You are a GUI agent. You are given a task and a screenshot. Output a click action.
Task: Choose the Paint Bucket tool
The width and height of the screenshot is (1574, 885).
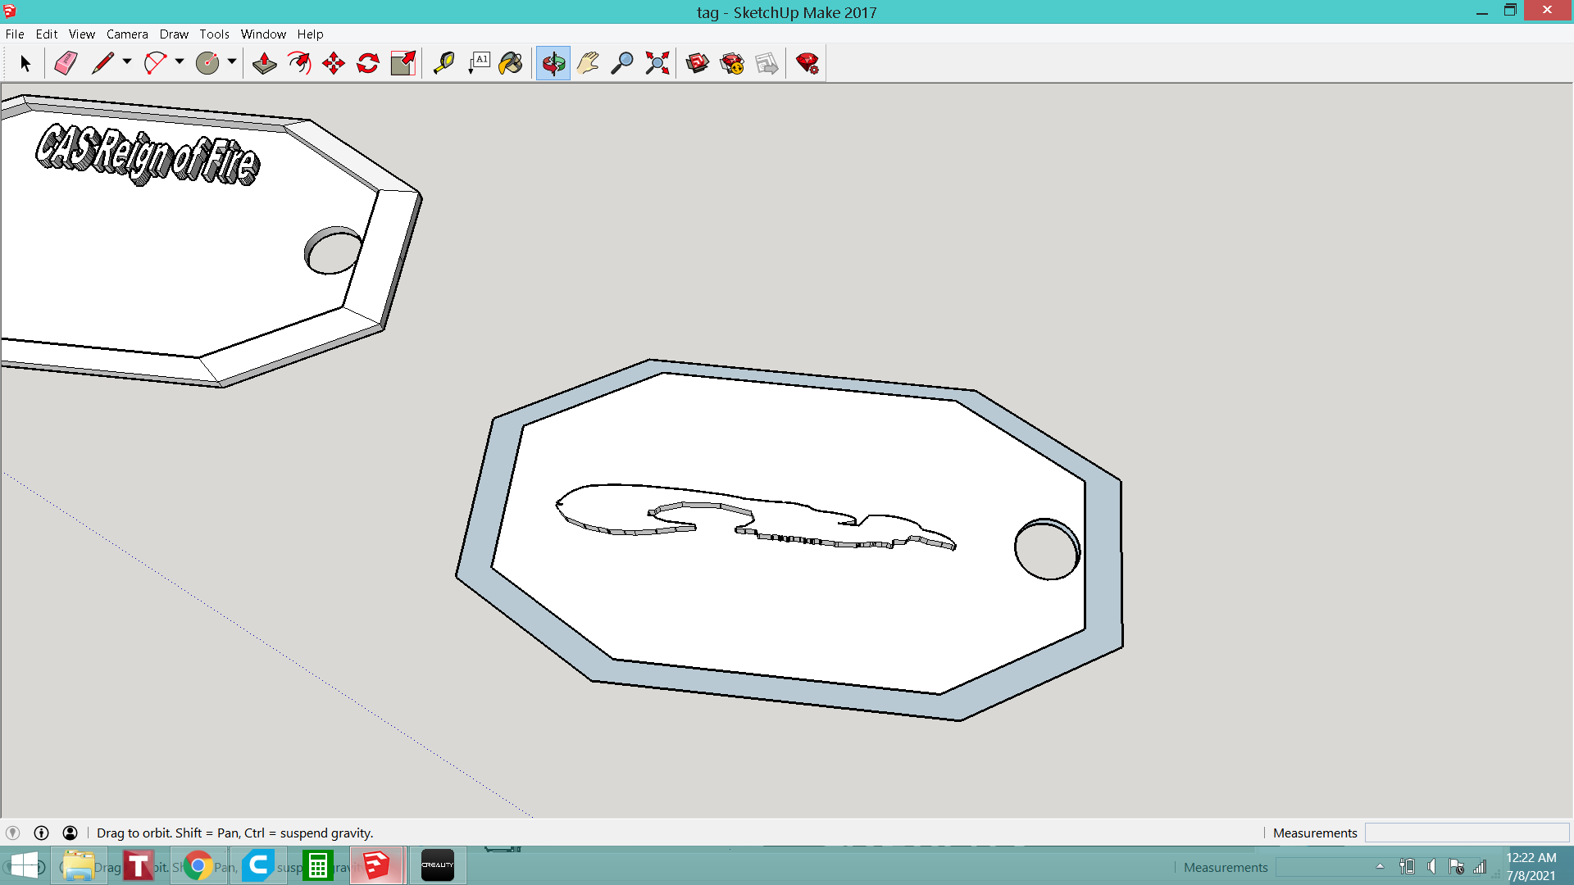click(511, 63)
